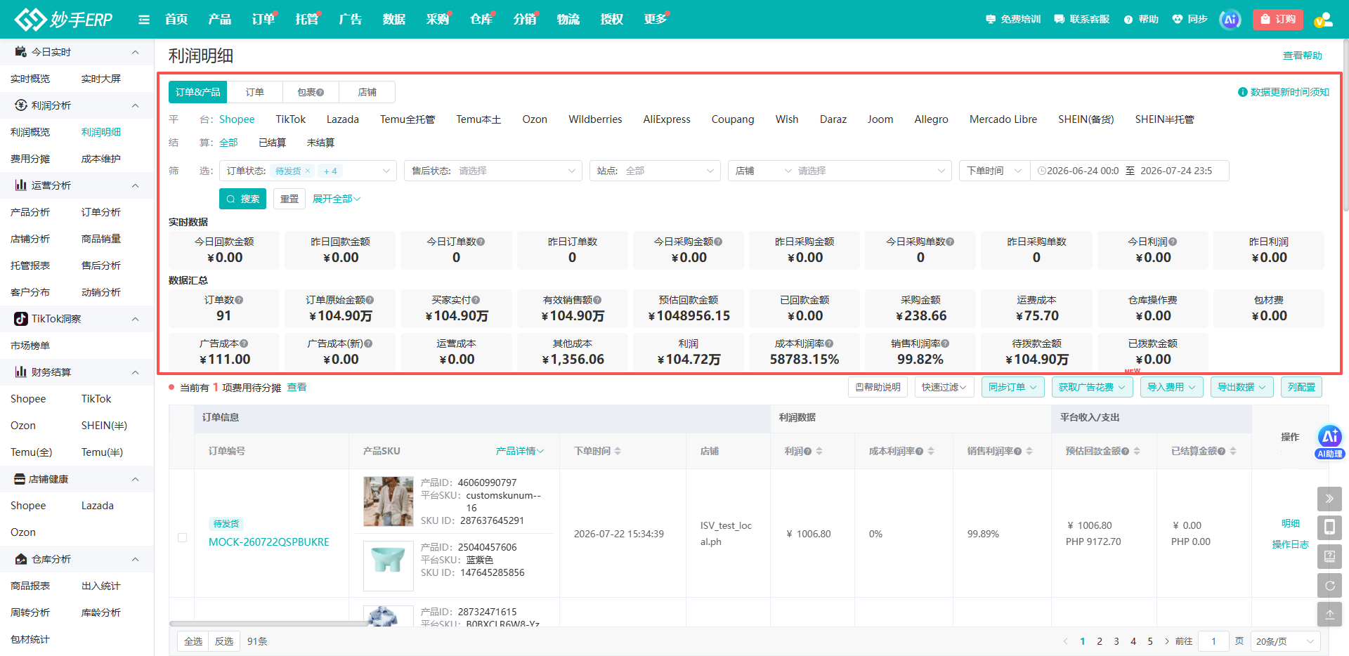The height and width of the screenshot is (656, 1349).
Task: Click 免费培训 in top bar
Action: (1013, 20)
